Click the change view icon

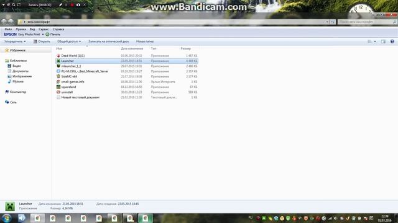click(x=369, y=42)
